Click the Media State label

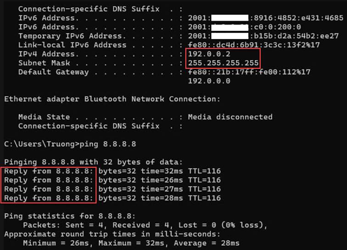tap(44, 117)
